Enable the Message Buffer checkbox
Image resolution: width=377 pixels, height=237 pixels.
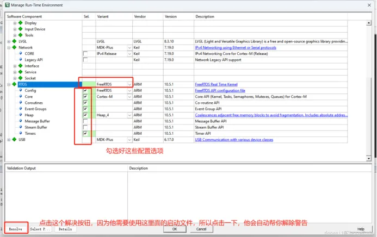click(85, 121)
